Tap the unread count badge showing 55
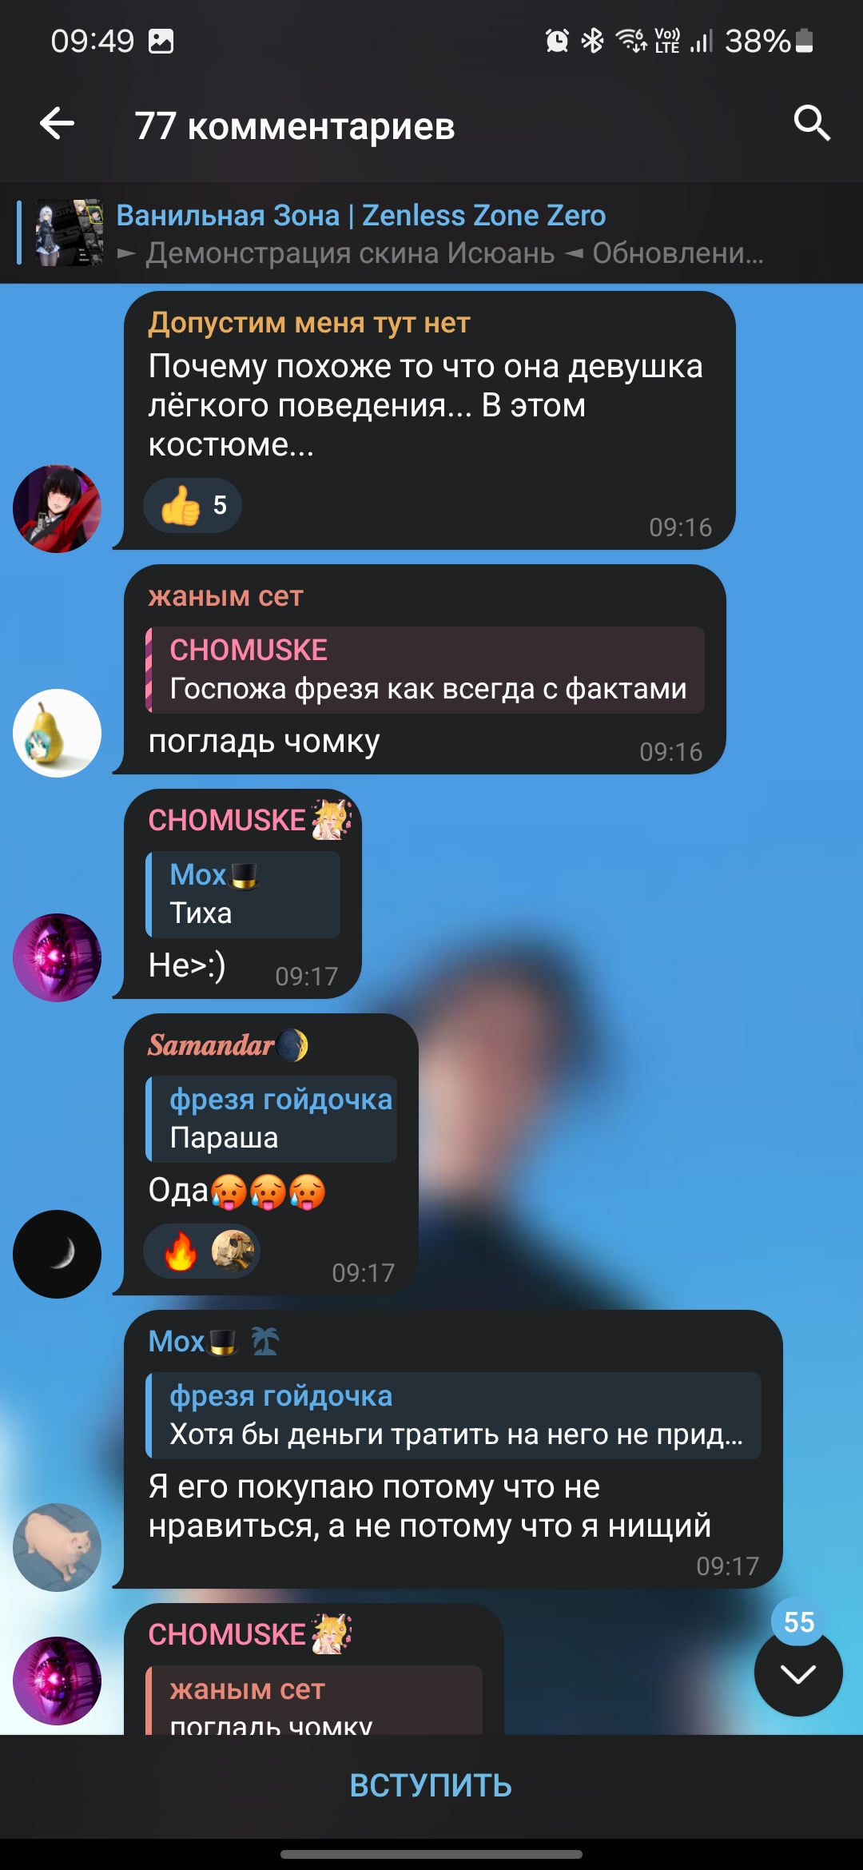863x1870 pixels. [x=799, y=1622]
